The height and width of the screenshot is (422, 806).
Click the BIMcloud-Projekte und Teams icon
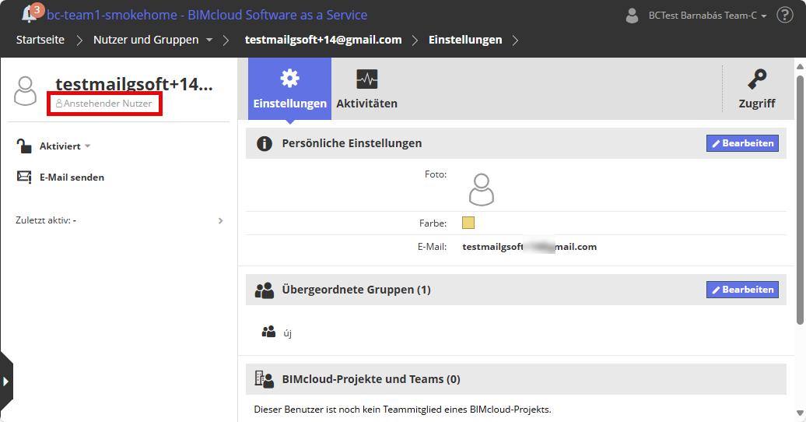265,379
